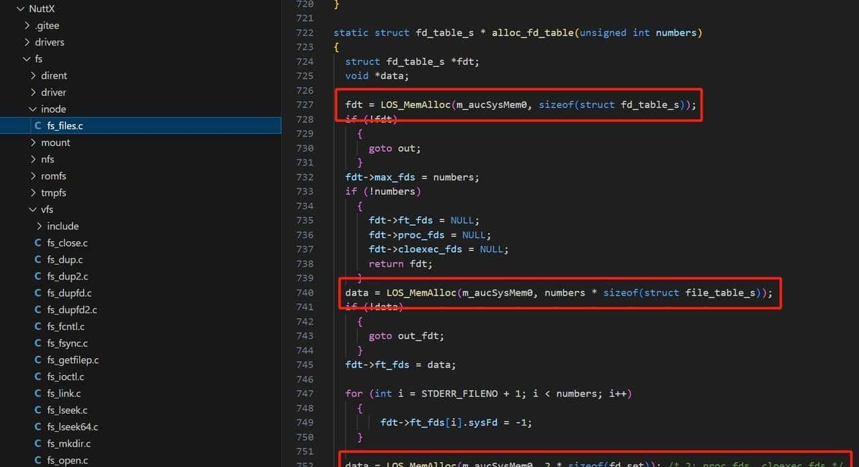
Task: Collapse the inode folder
Action: click(x=33, y=109)
